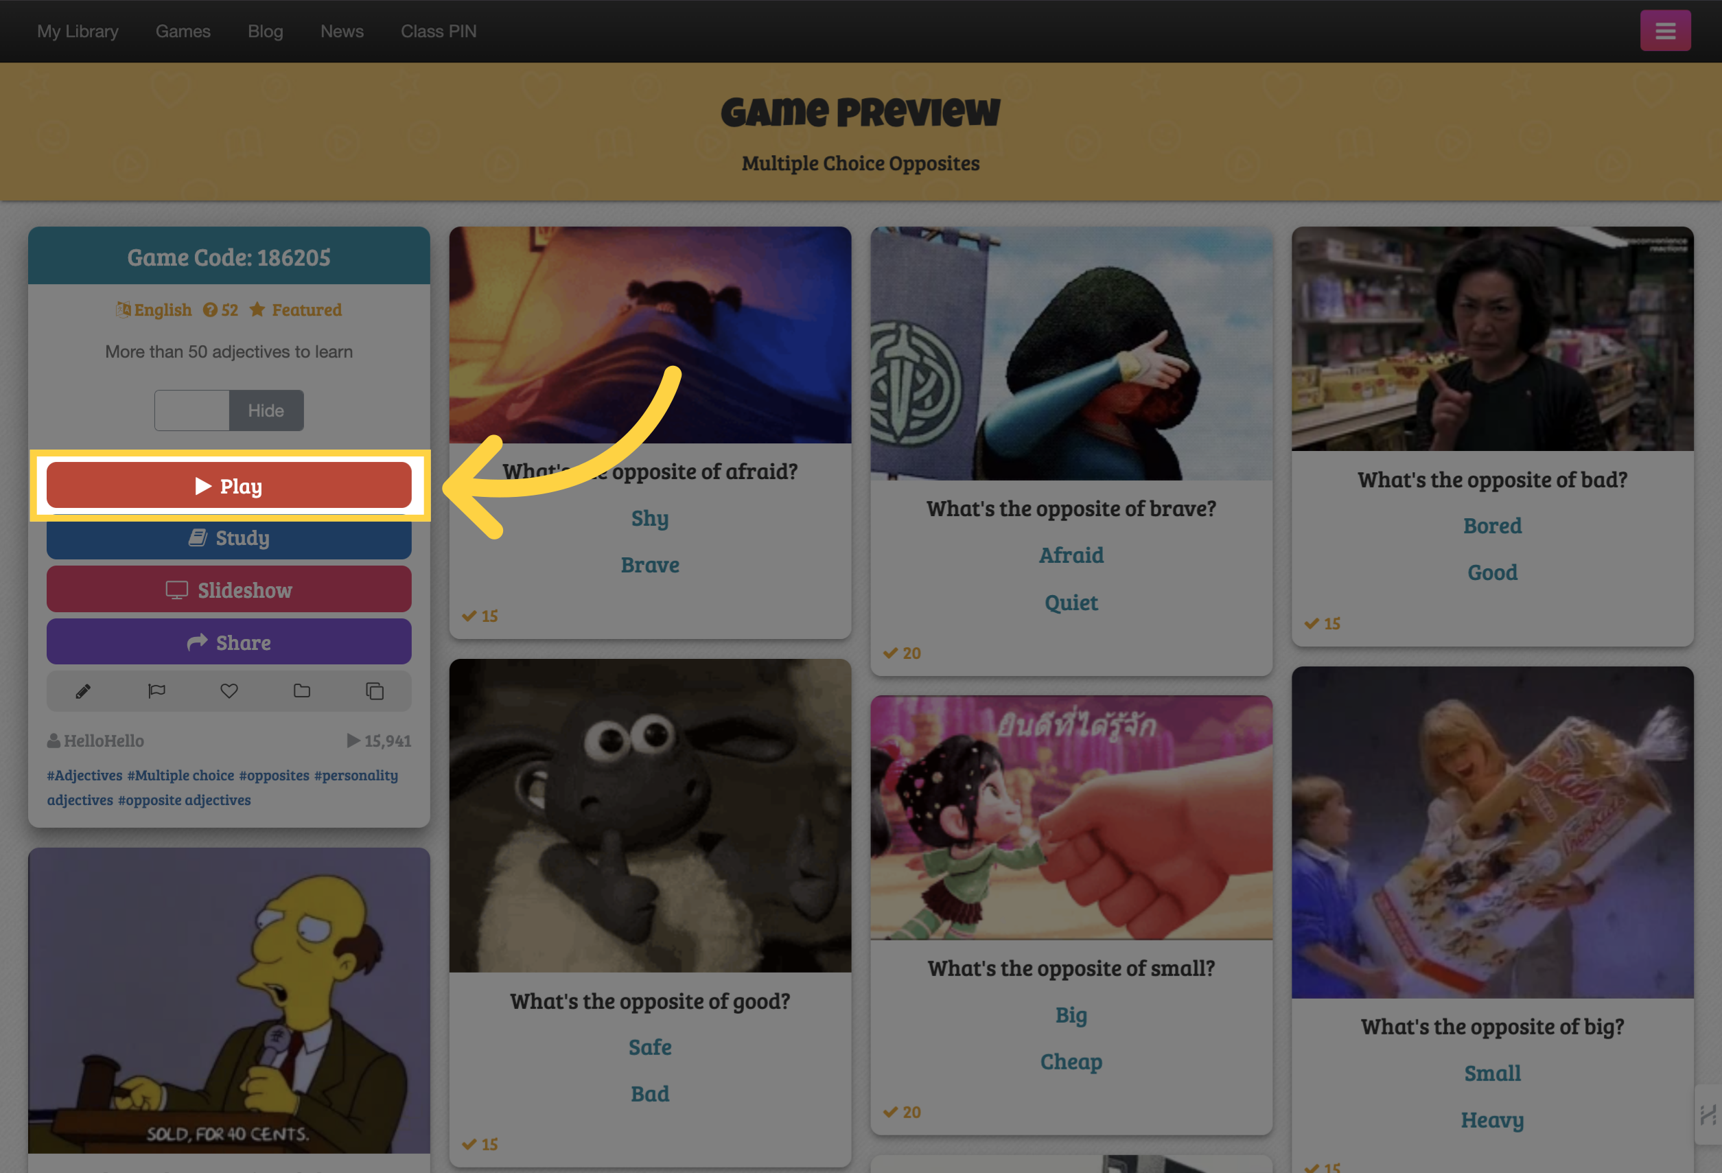Open the Class PIN page
The image size is (1722, 1173).
439,31
